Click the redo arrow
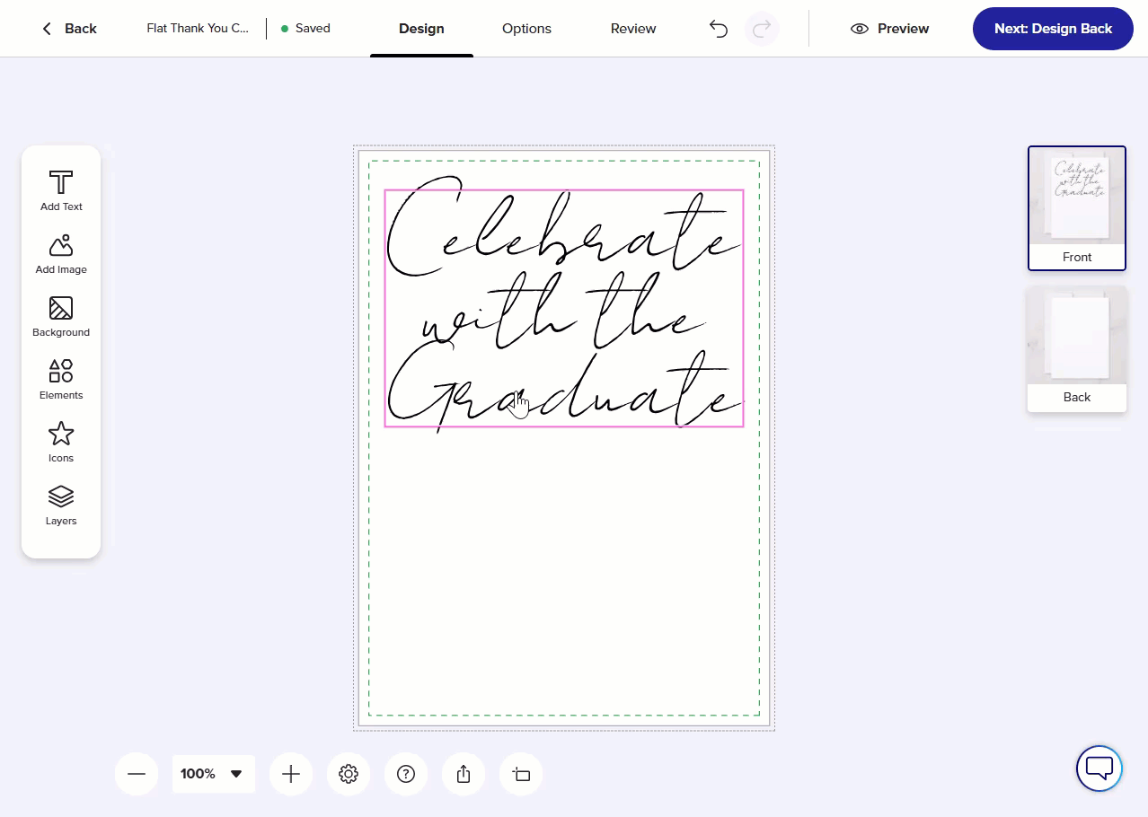Image resolution: width=1148 pixels, height=817 pixels. click(762, 29)
